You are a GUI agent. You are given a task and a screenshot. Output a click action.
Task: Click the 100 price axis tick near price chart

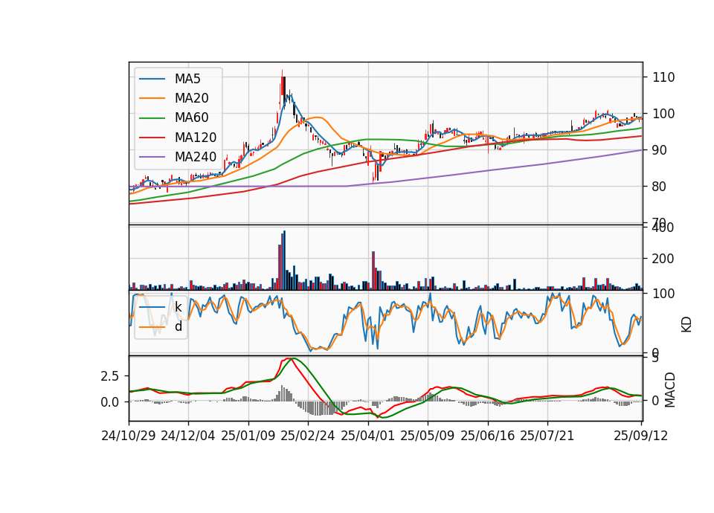click(663, 114)
